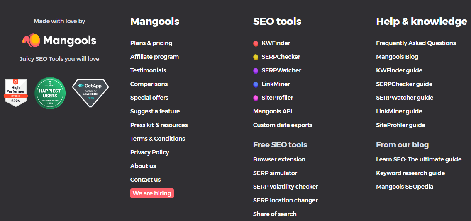Select the SERP simulator free tool
This screenshot has width=471, height=221.
click(275, 173)
